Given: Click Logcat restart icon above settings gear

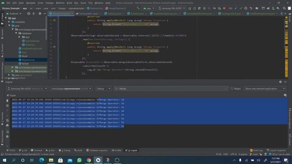Looking at the screenshot, I should (7, 132).
